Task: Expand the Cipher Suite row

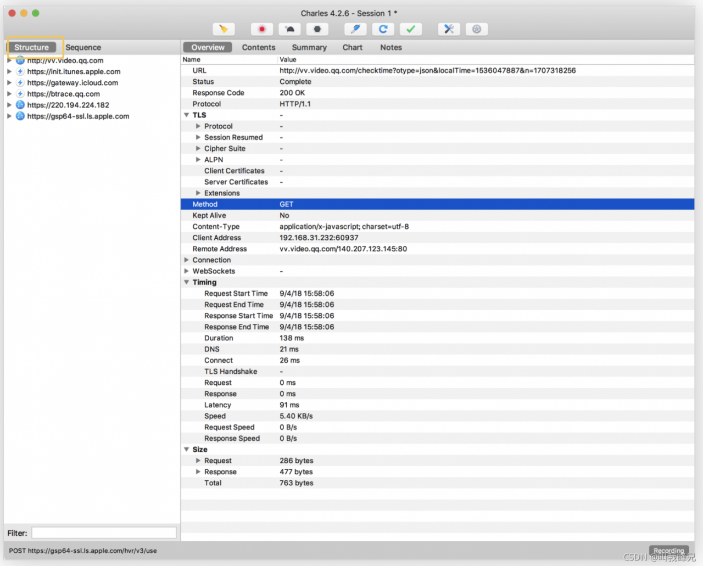Action: tap(198, 149)
